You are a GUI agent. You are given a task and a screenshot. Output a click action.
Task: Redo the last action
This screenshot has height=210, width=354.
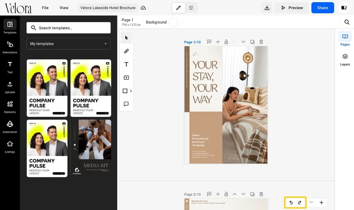pyautogui.click(x=299, y=202)
